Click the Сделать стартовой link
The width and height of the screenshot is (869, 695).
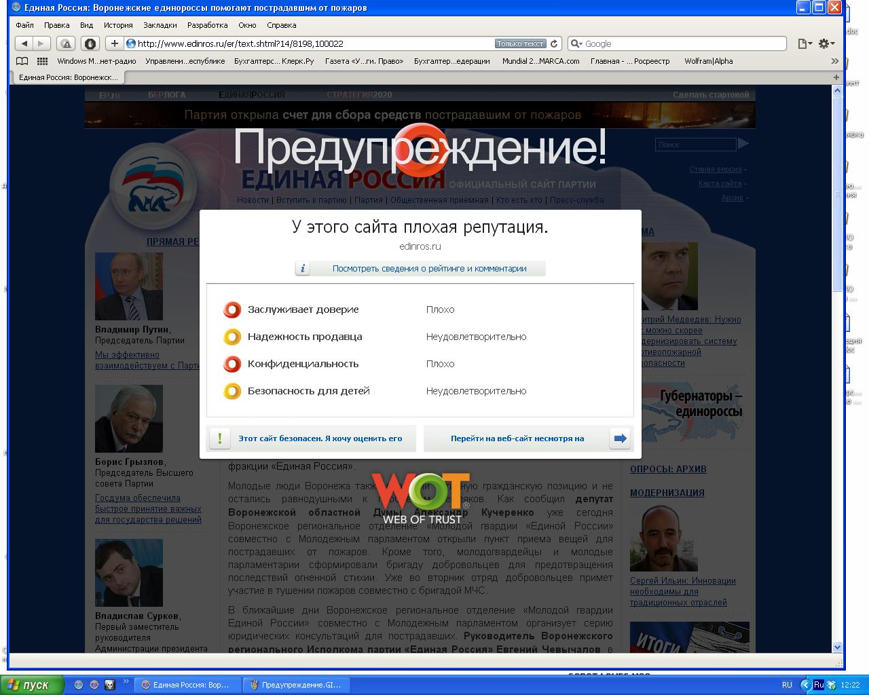[x=711, y=95]
